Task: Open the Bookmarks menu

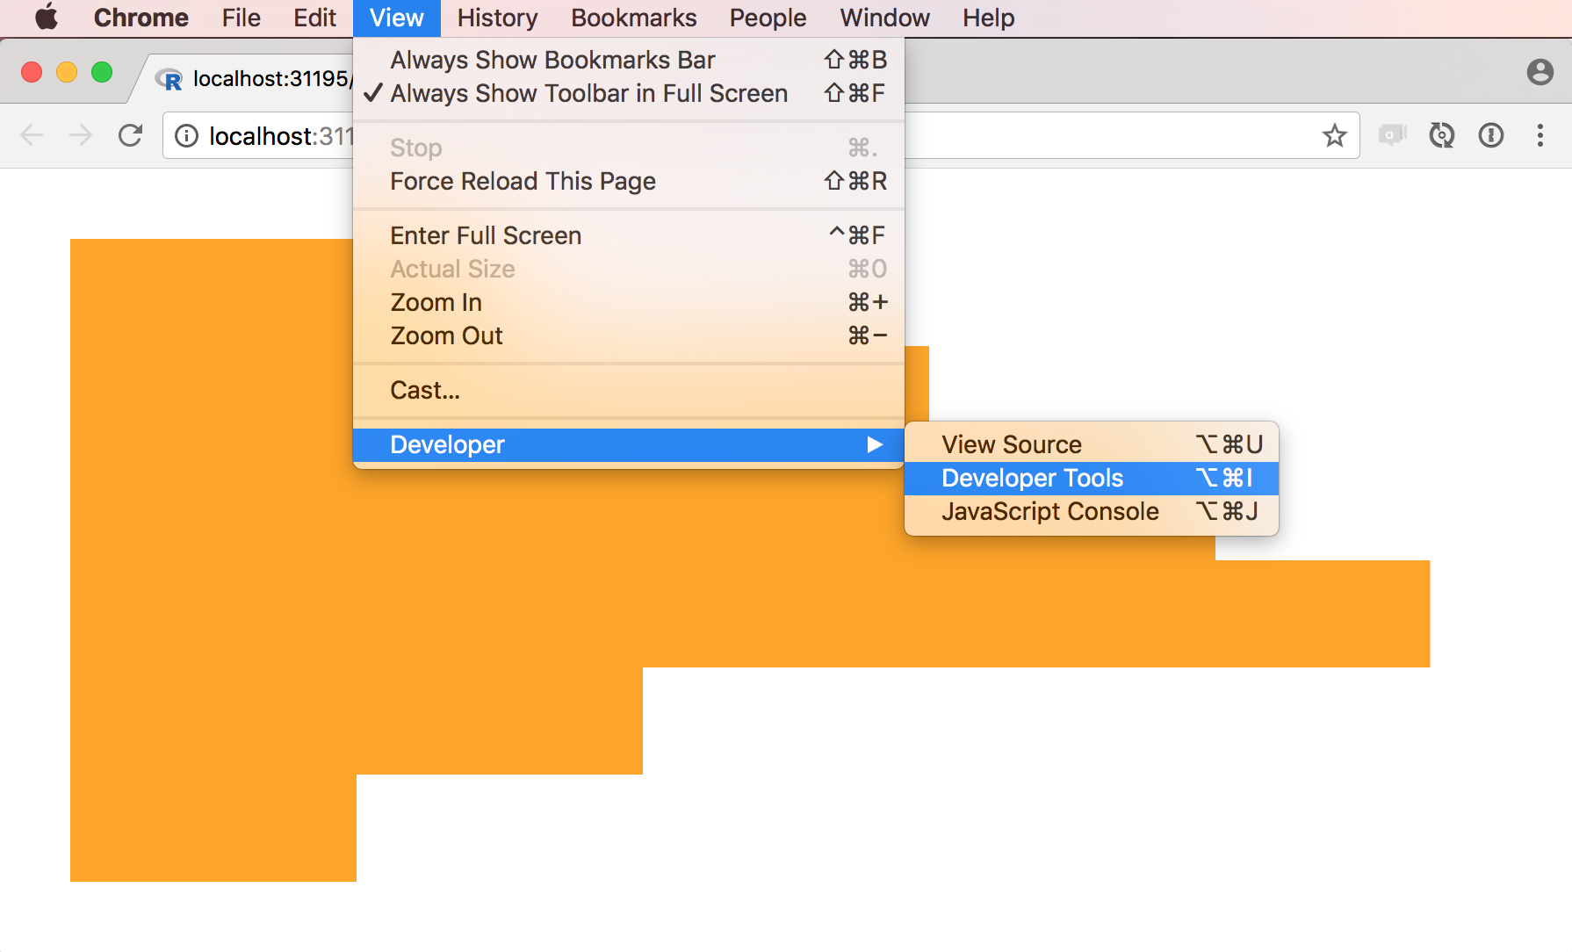Action: click(633, 18)
